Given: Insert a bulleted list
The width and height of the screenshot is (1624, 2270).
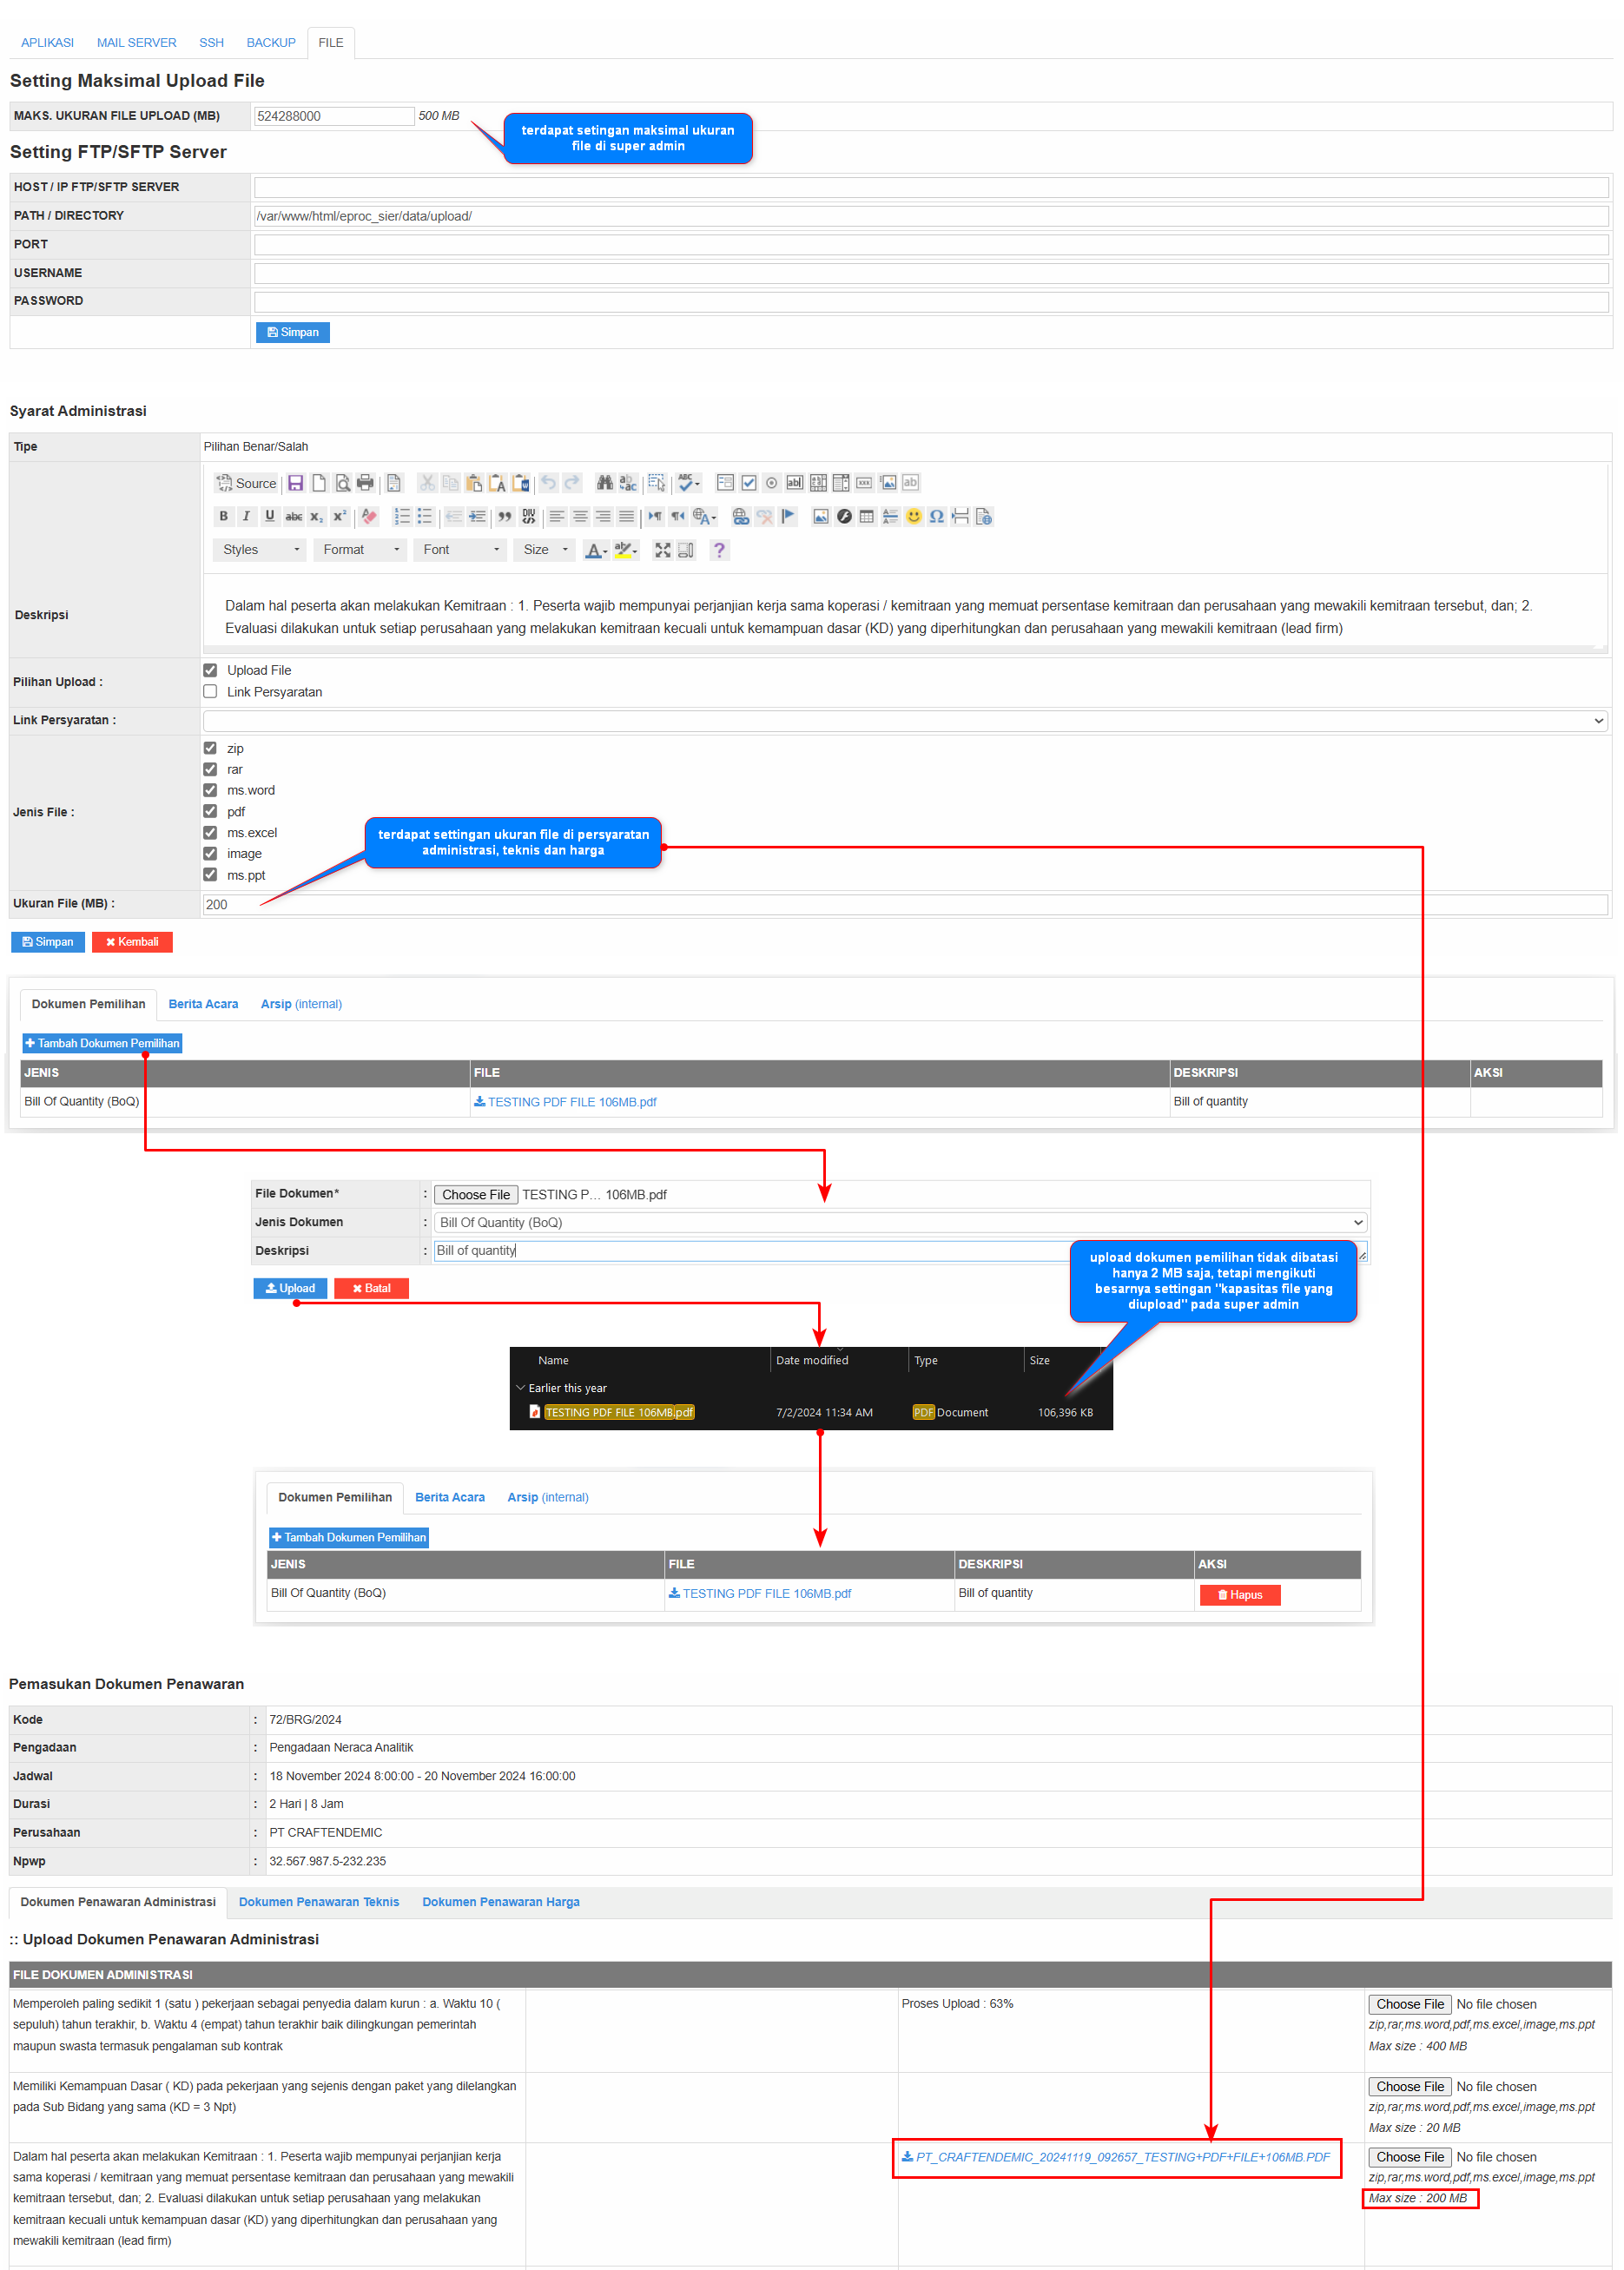Looking at the screenshot, I should [425, 516].
